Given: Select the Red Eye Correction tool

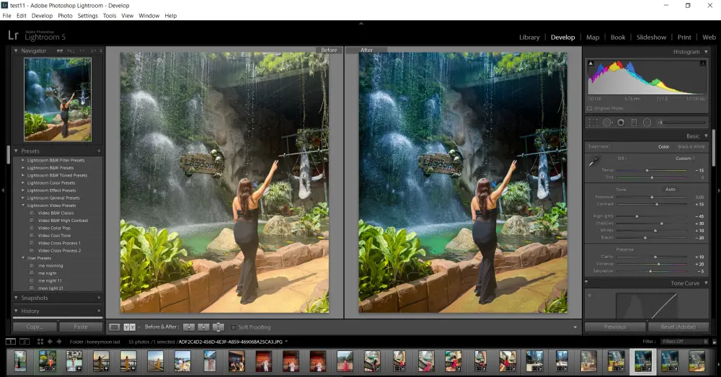Looking at the screenshot, I should coord(621,123).
